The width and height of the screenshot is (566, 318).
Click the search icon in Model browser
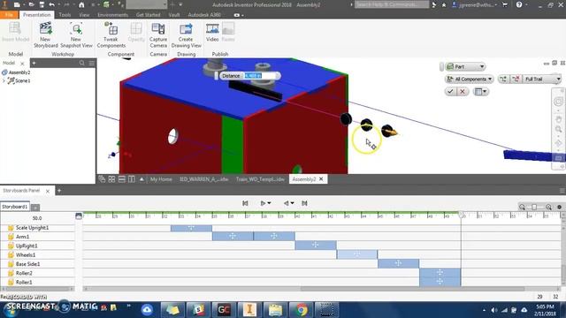[82, 63]
